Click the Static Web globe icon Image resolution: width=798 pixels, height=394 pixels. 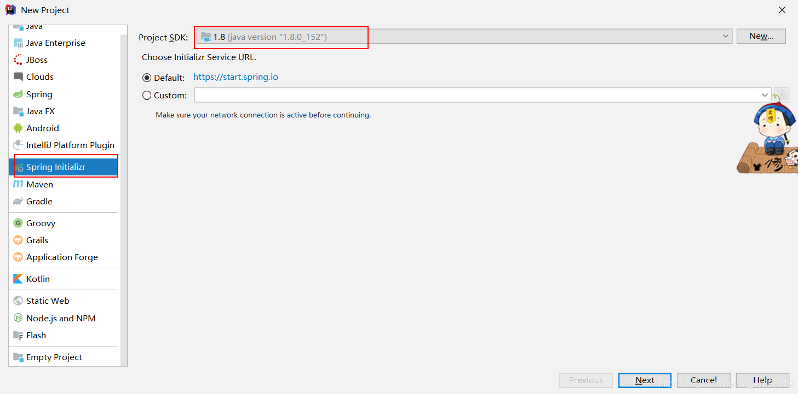18,301
